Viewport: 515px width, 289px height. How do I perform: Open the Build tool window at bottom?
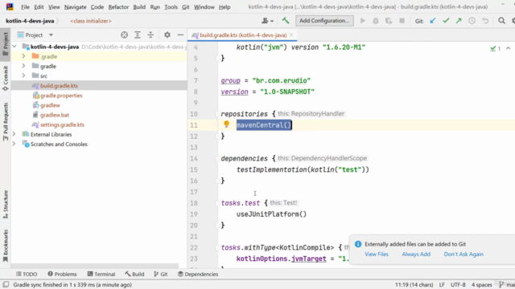134,274
